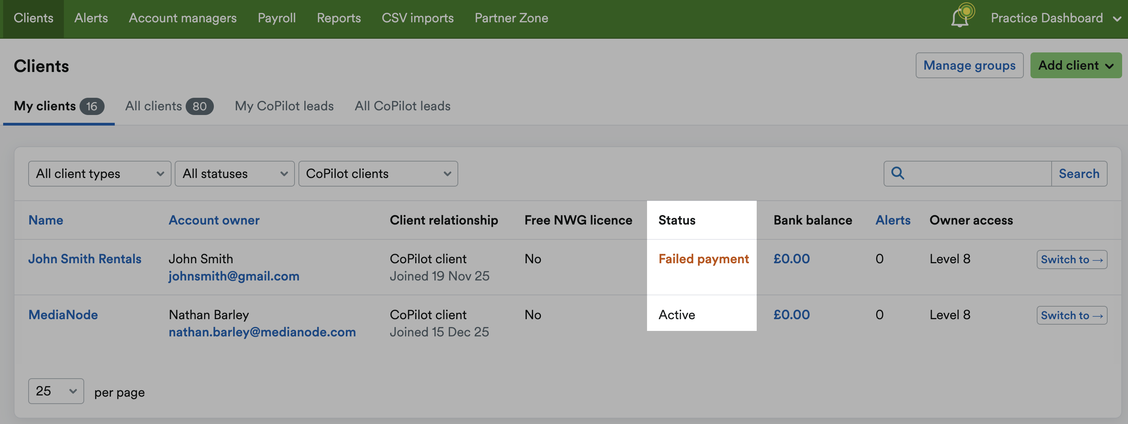Open the My CoPilot leads tab
Viewport: 1128px width, 424px height.
coord(284,106)
